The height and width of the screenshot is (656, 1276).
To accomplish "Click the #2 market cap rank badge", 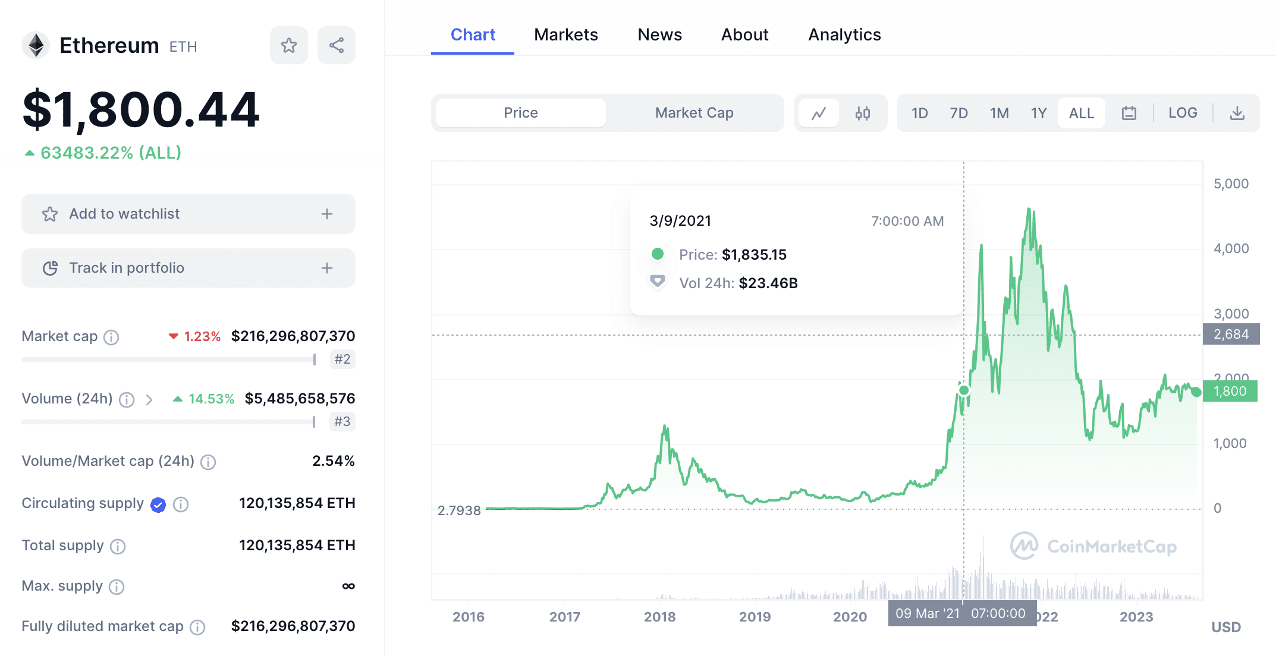I will pyautogui.click(x=342, y=359).
